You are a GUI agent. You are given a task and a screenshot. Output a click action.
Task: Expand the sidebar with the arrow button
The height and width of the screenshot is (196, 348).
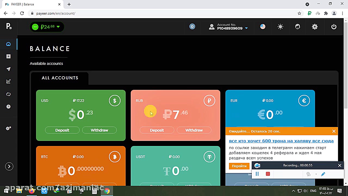[x=9, y=166]
